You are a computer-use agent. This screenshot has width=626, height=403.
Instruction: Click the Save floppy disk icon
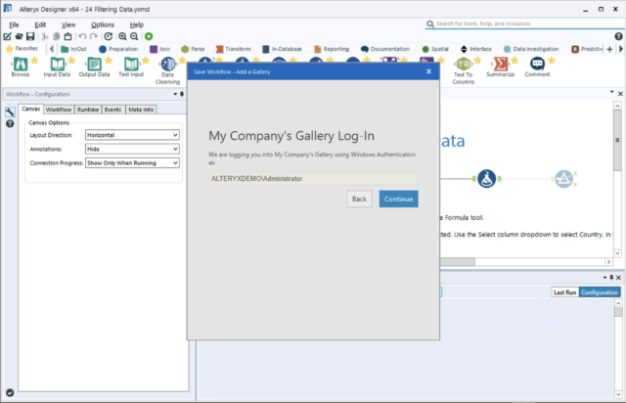click(30, 36)
